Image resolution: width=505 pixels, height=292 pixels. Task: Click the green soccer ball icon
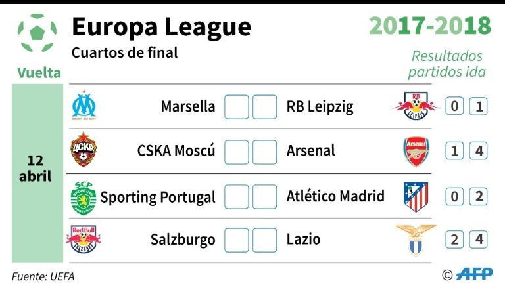37,33
